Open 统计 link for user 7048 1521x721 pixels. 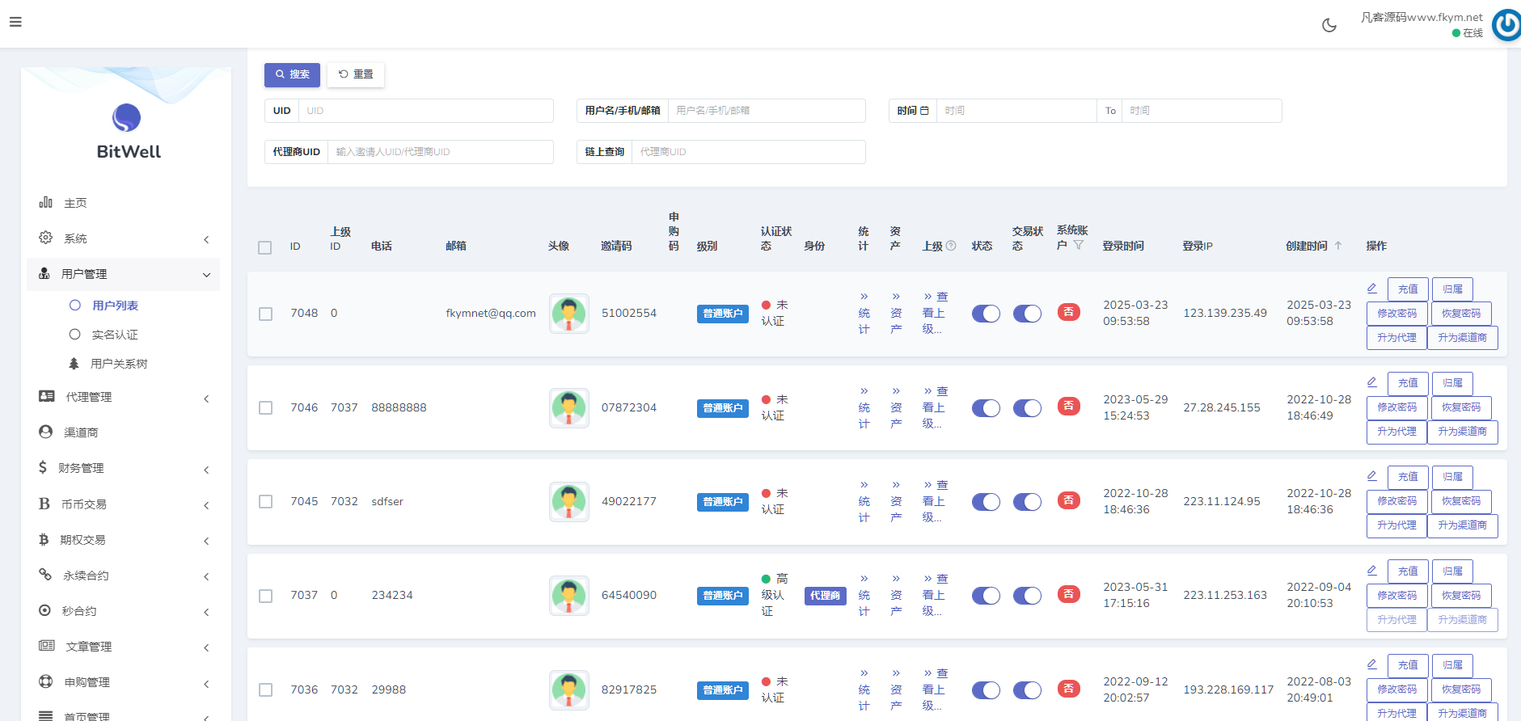(864, 313)
